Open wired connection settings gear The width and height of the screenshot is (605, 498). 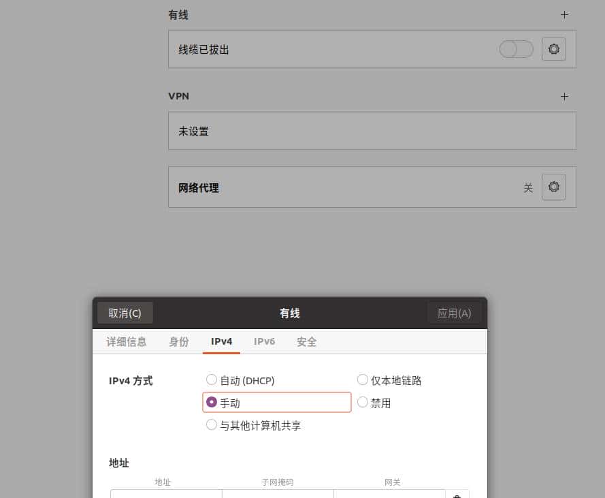coord(553,48)
